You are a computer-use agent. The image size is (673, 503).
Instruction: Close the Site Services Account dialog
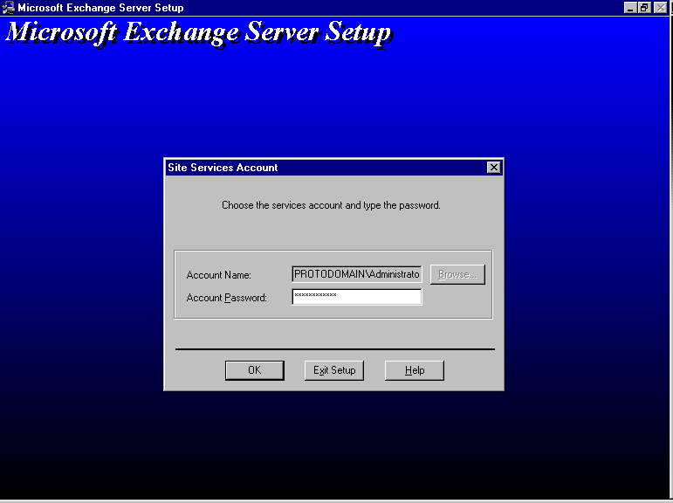click(493, 168)
